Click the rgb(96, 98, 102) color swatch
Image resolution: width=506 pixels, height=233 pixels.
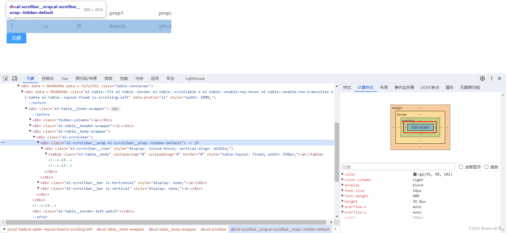pyautogui.click(x=415, y=174)
